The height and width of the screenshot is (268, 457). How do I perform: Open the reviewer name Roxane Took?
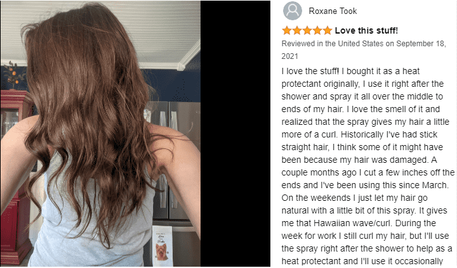tap(333, 11)
